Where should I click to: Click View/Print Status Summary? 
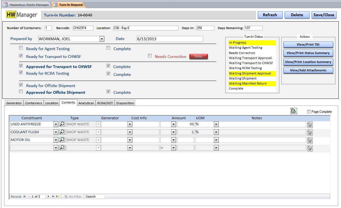coord(308,53)
